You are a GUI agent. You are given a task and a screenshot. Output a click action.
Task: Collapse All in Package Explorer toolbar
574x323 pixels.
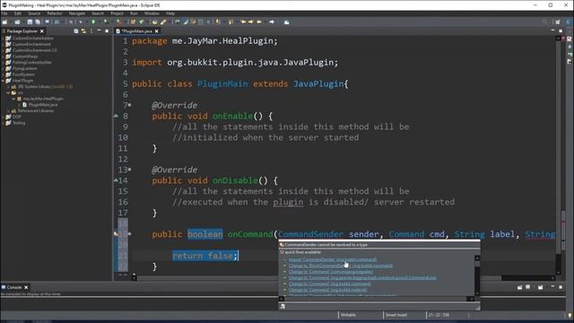coord(75,31)
